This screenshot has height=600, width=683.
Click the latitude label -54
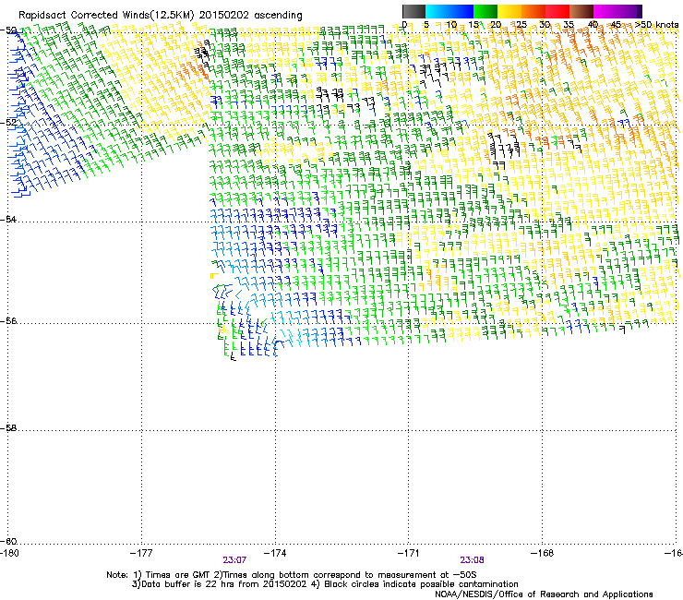tap(8, 219)
